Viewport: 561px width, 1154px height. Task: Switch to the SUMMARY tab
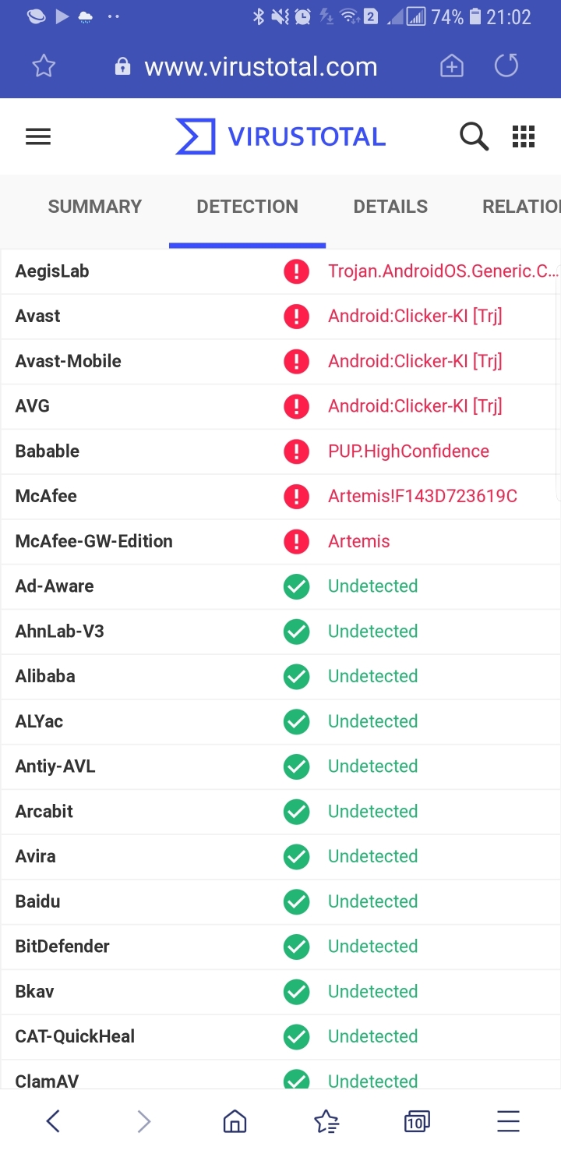coord(95,207)
